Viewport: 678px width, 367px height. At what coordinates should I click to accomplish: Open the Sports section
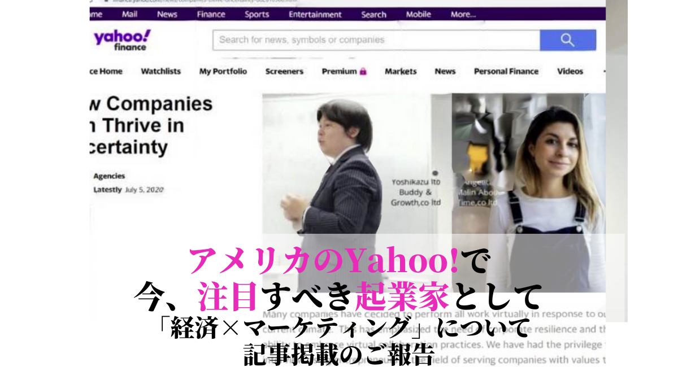coord(257,14)
